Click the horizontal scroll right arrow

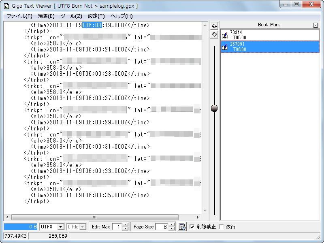(198, 217)
